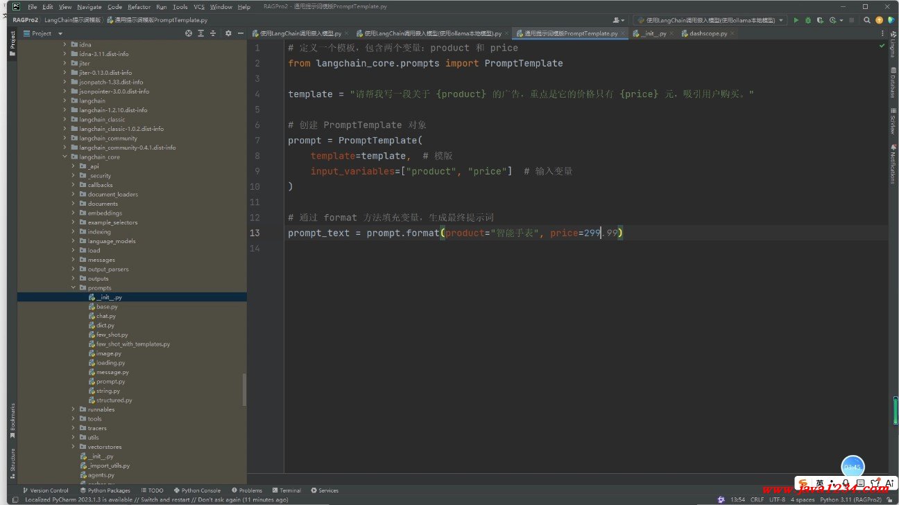Collapse the prompts folder in tree
This screenshot has height=505, width=899.
click(x=74, y=288)
